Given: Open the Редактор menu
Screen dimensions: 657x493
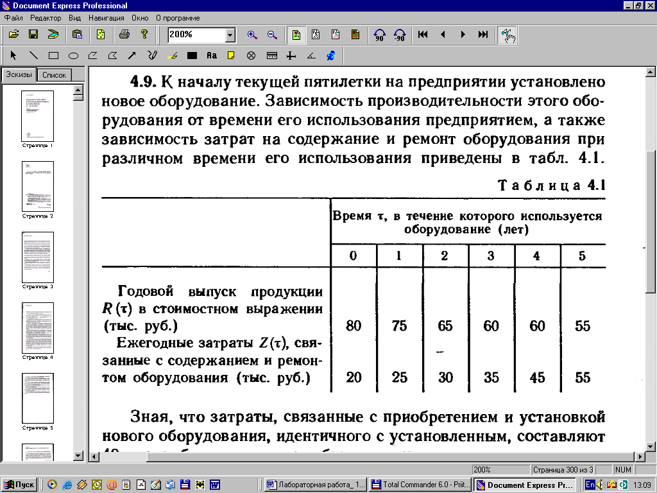Looking at the screenshot, I should (x=46, y=18).
